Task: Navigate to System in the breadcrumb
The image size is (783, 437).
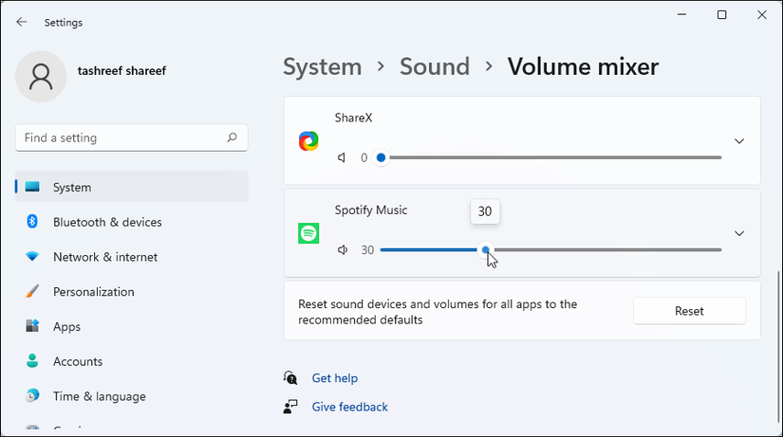Action: pos(323,67)
